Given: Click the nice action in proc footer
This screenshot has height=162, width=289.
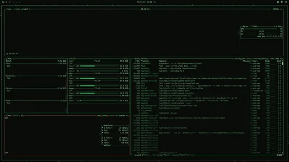Looking at the screenshot, I should pos(183,155).
